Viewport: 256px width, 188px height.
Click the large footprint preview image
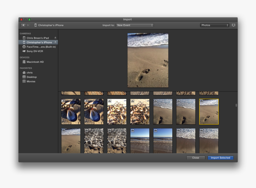pos(148,60)
